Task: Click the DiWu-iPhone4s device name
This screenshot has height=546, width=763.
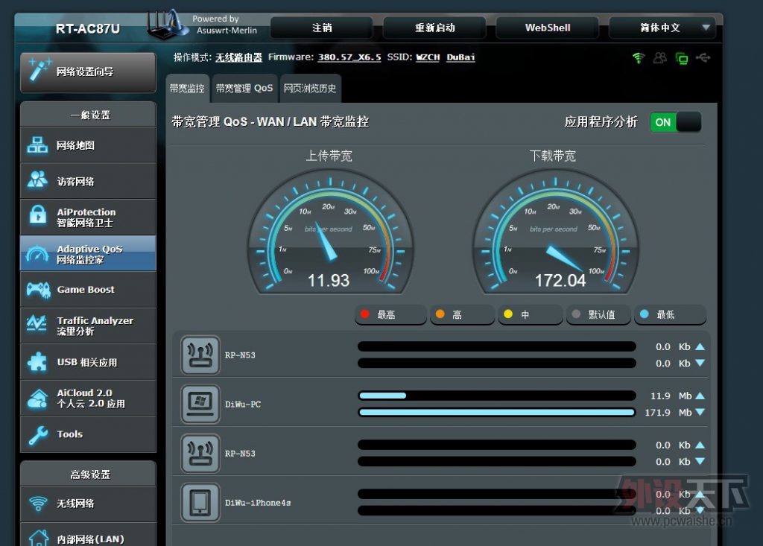Action: 258,503
